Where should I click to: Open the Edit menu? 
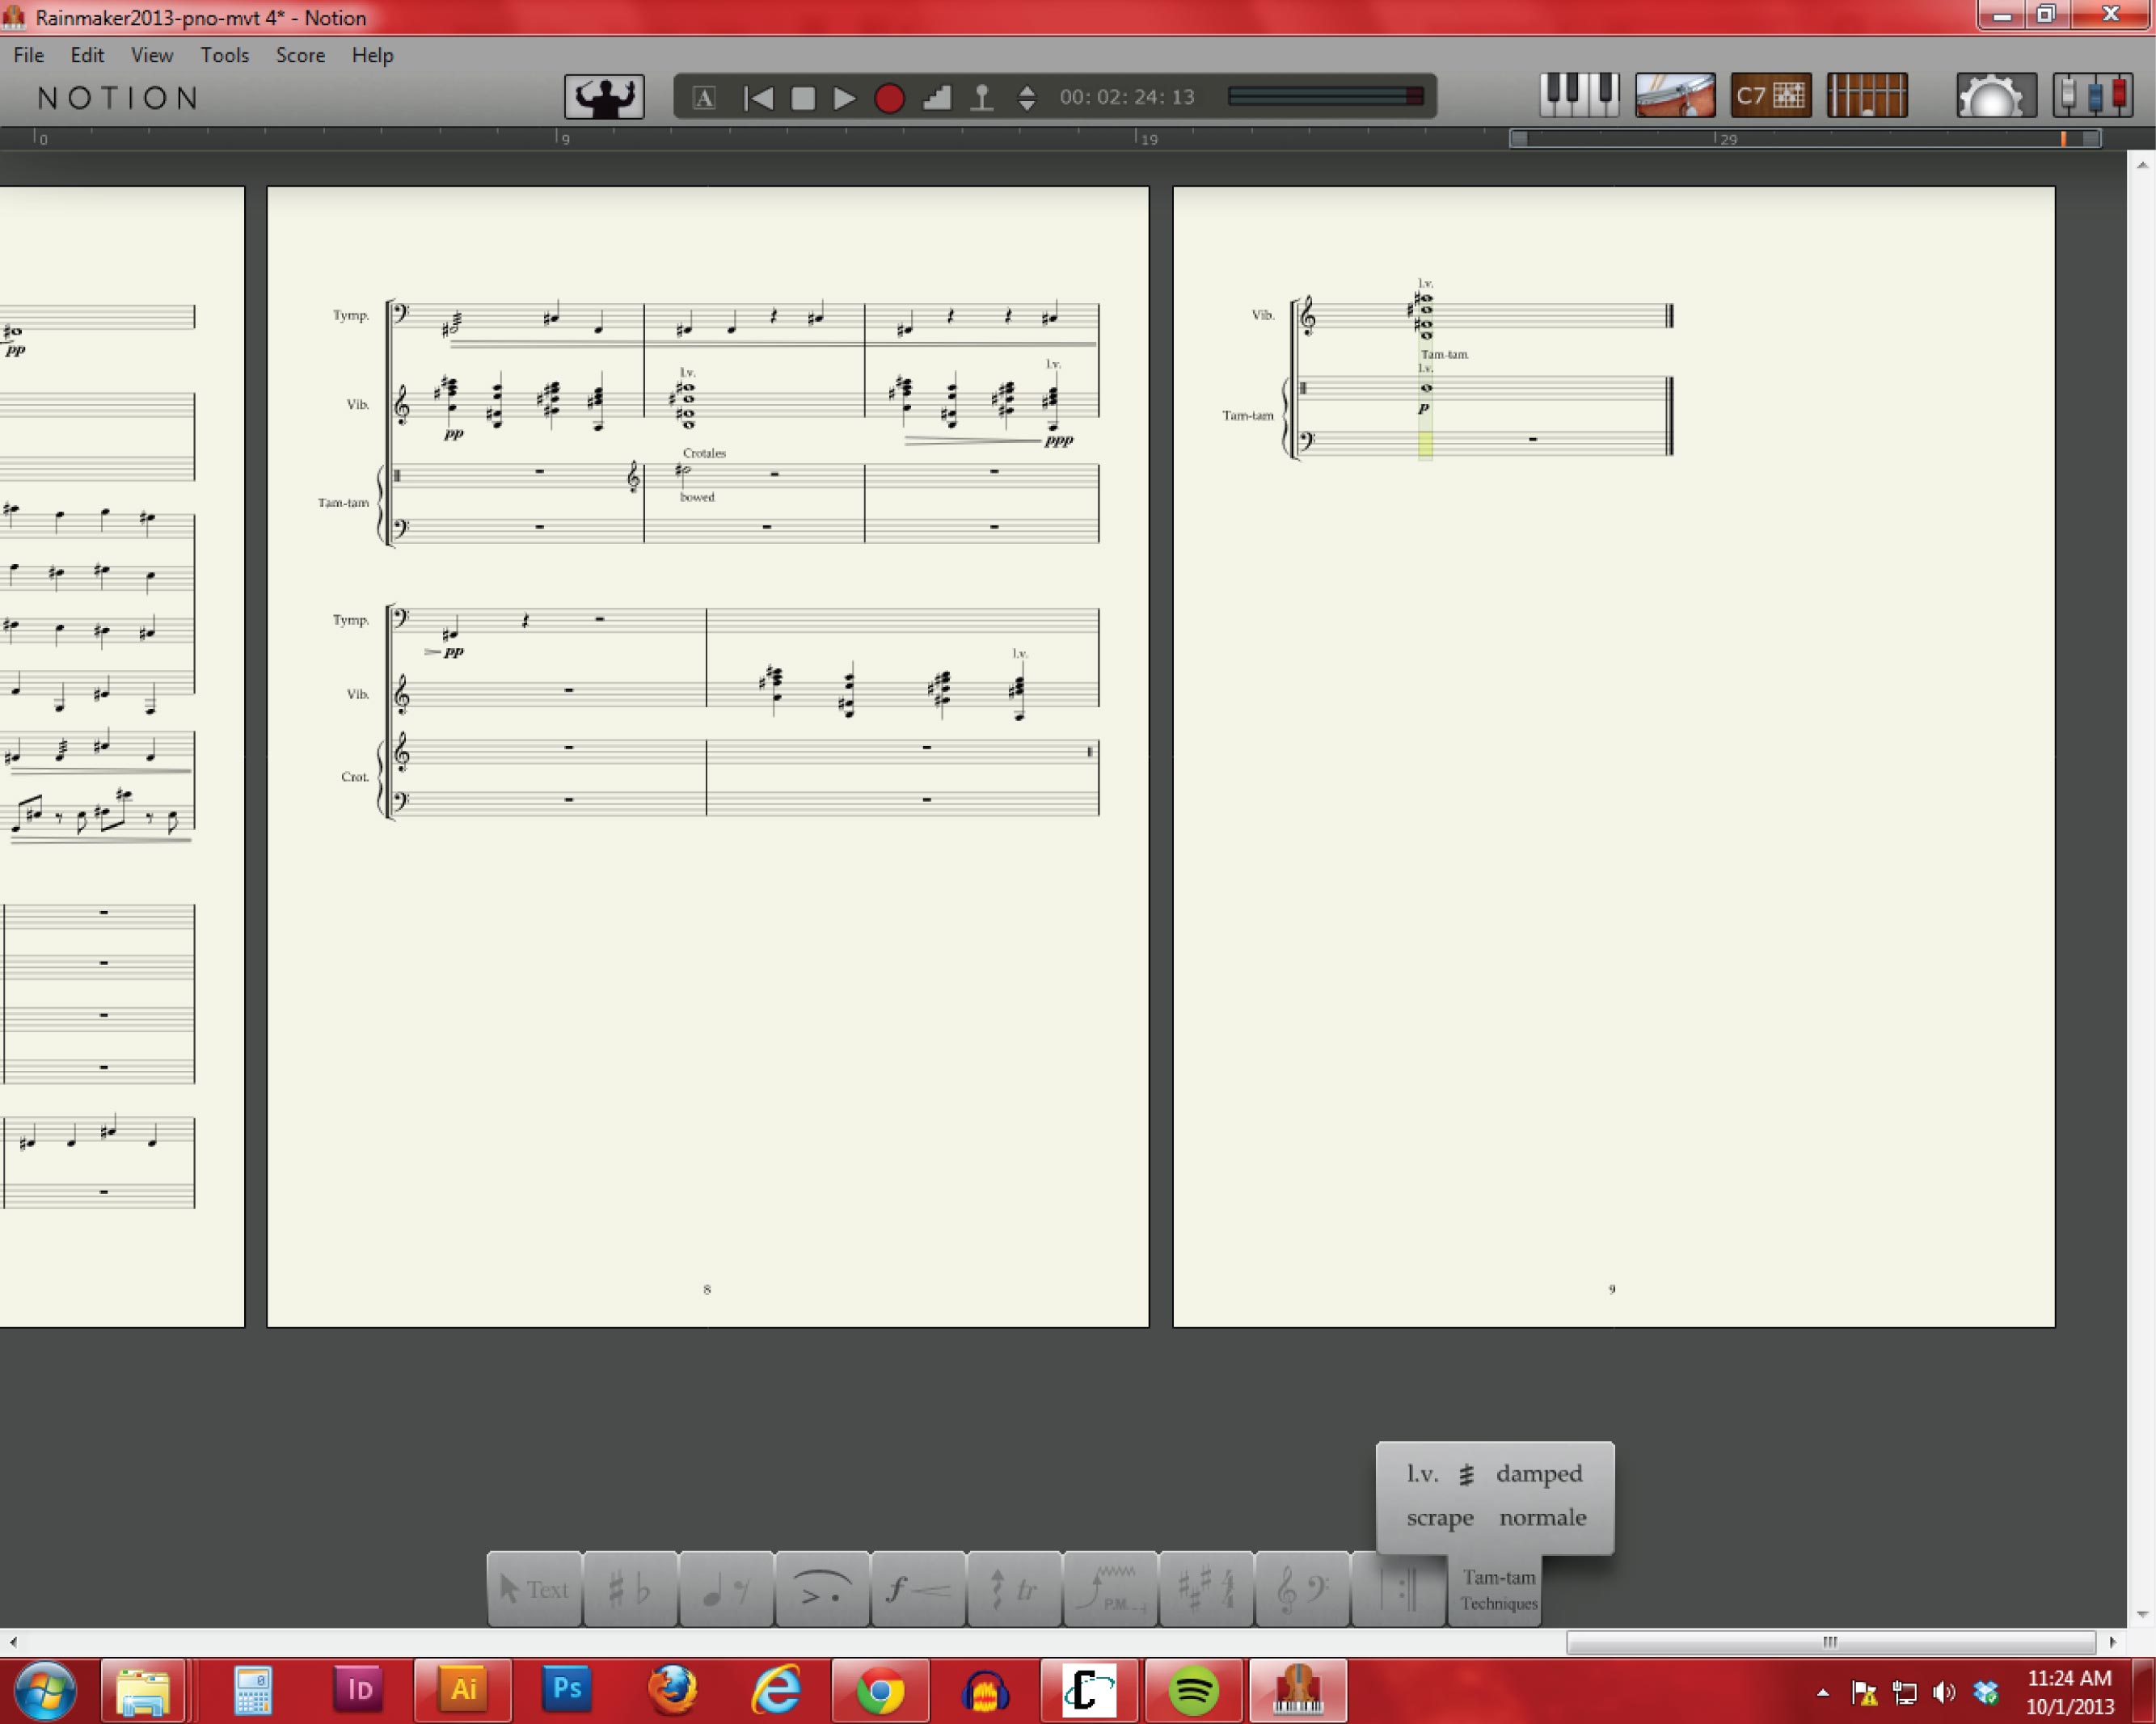pos(87,55)
